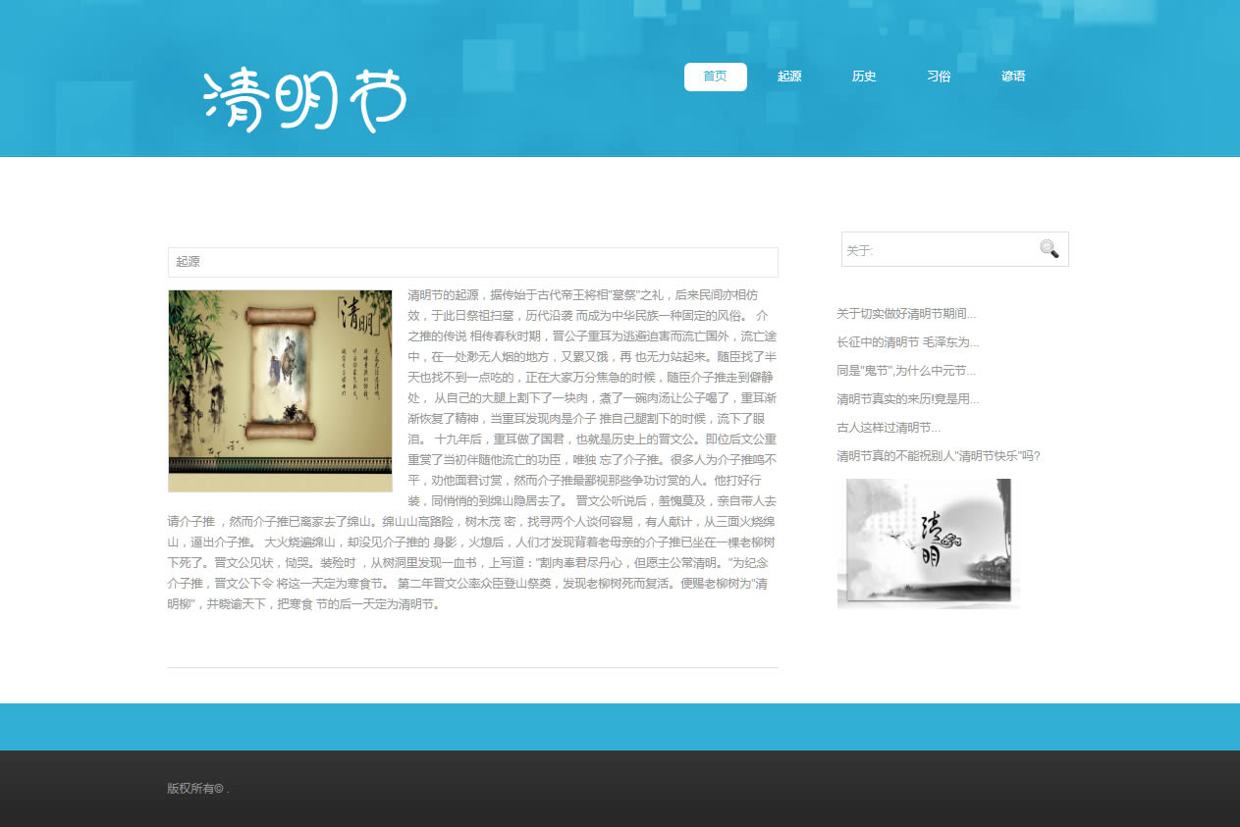
Task: Open the 起源 navigation menu item
Action: [789, 77]
